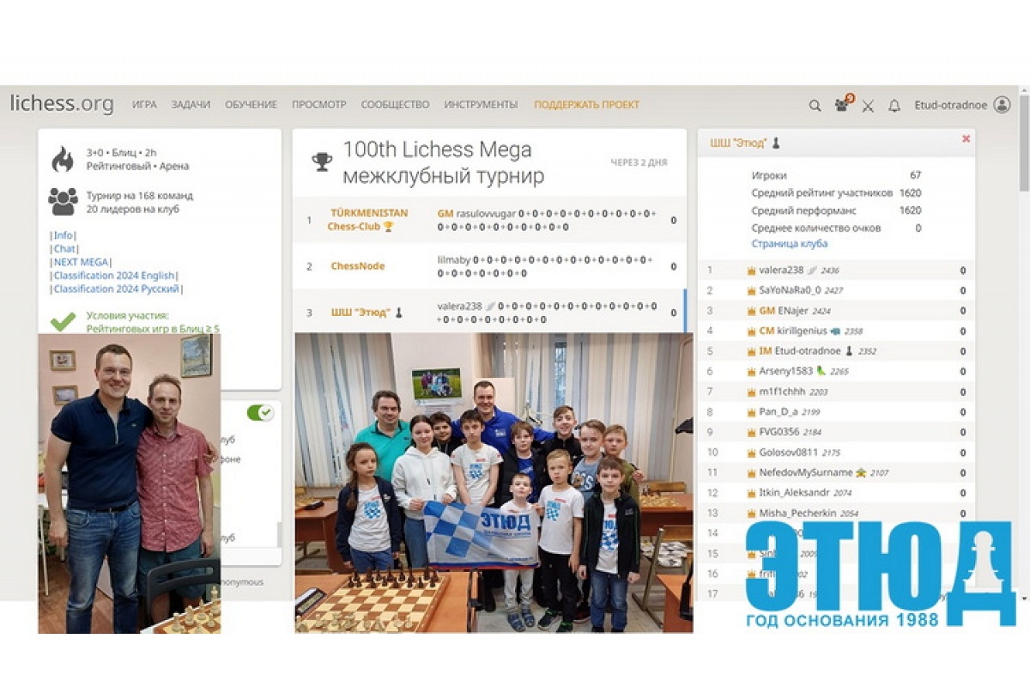Open ENajer in the club player list
The height and width of the screenshot is (687, 1030).
tap(793, 310)
